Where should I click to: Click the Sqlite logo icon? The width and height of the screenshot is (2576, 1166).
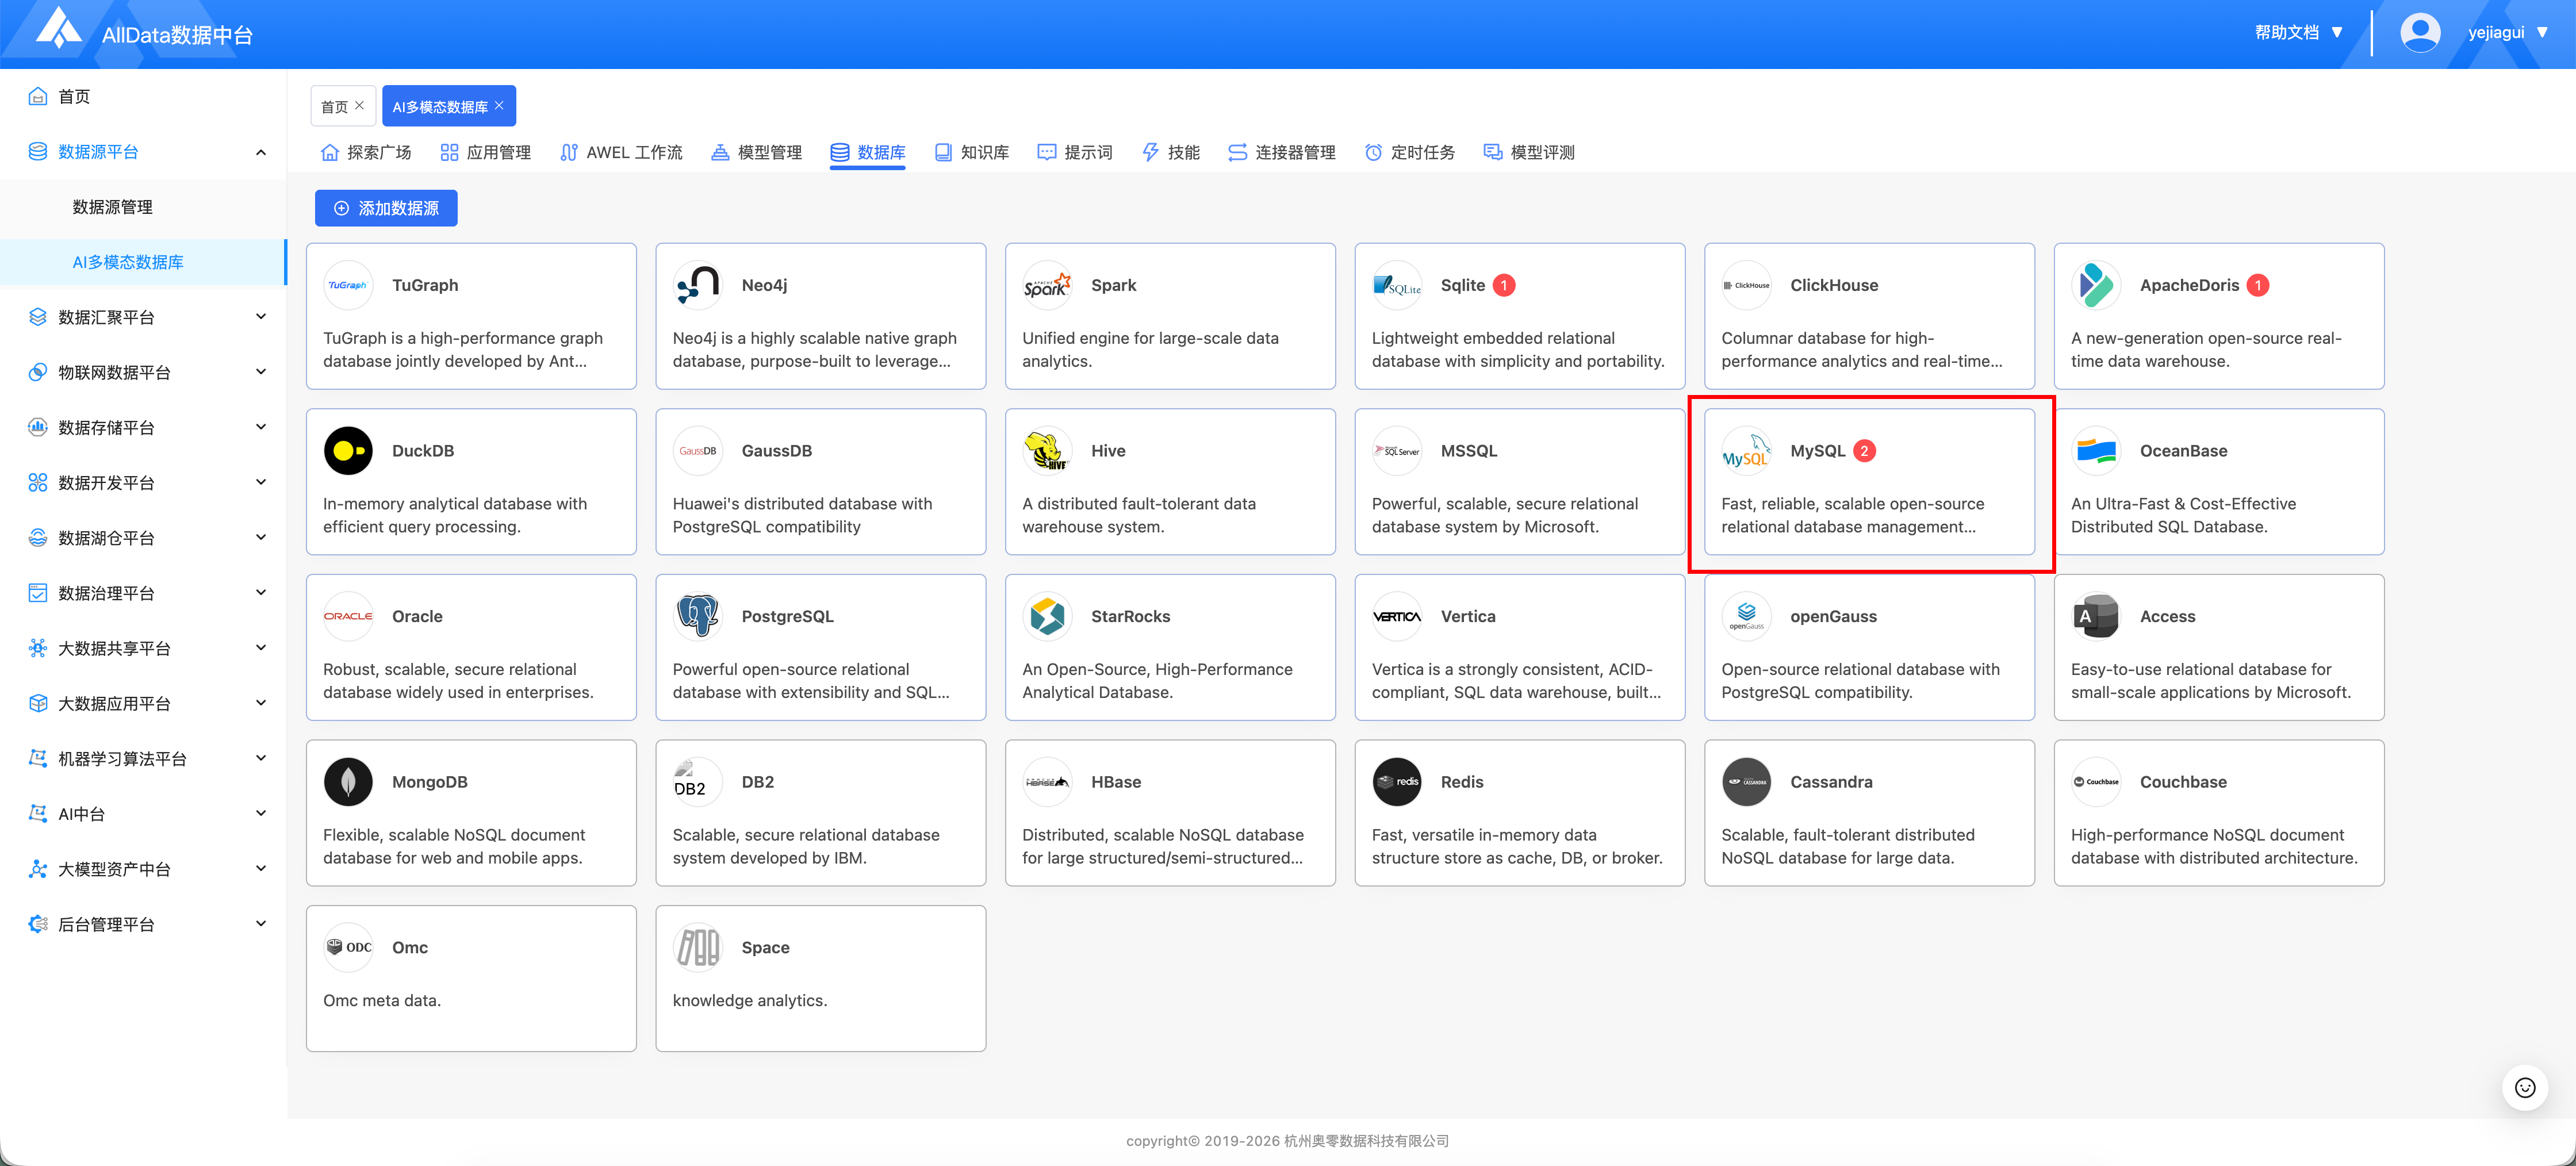coord(1397,286)
